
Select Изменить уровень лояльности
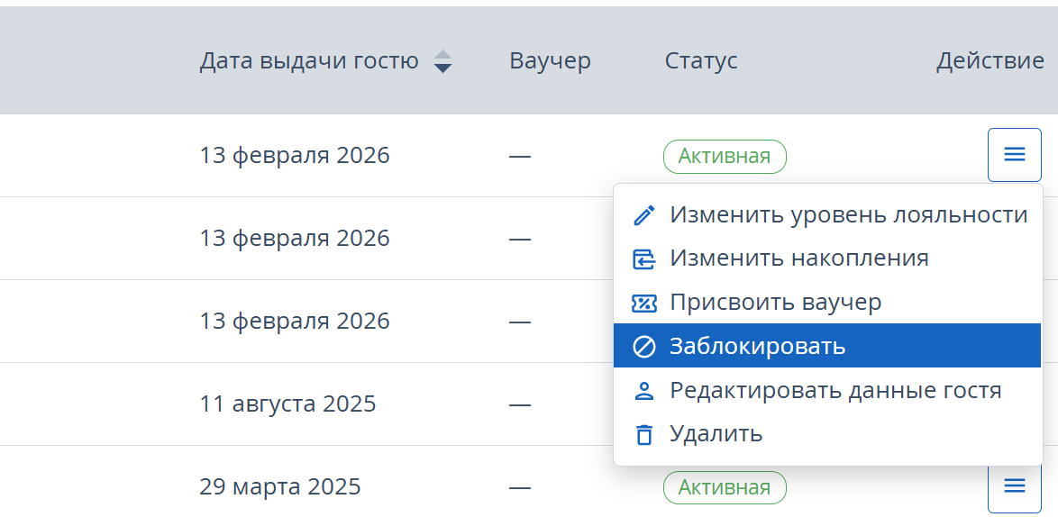[848, 215]
